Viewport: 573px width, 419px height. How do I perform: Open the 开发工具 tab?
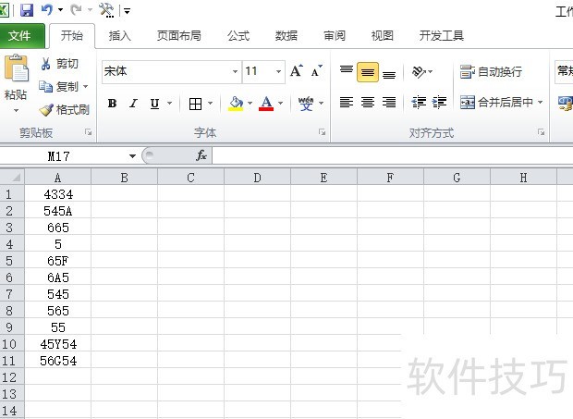pos(442,36)
